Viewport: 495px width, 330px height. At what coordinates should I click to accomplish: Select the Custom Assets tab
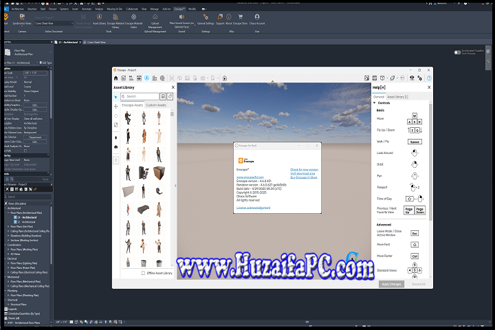(x=155, y=105)
